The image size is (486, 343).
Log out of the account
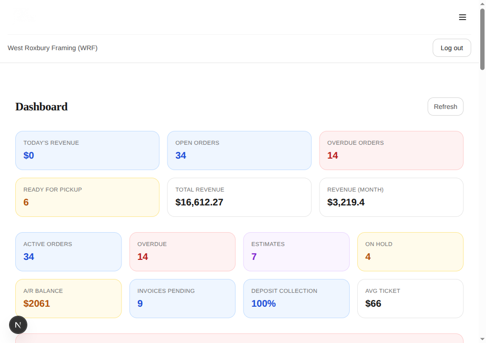pos(451,48)
